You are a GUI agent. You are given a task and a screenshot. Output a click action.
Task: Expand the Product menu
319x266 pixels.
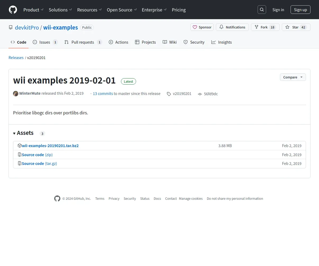click(x=33, y=10)
